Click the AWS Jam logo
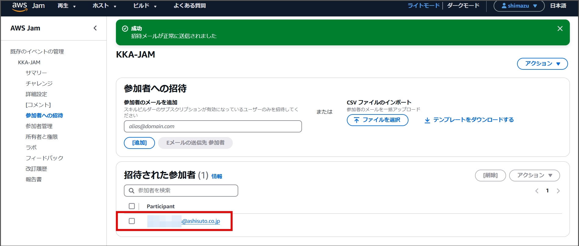Image resolution: width=579 pixels, height=246 pixels. pos(28,6)
